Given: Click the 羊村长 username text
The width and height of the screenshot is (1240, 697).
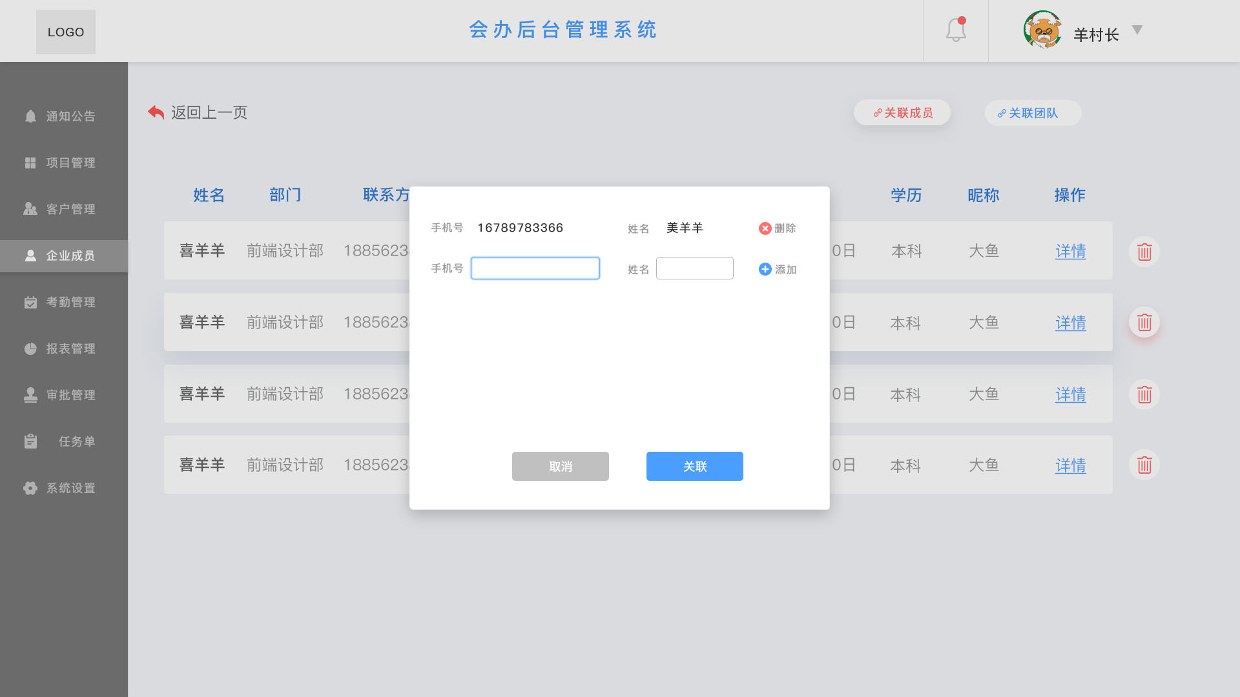Looking at the screenshot, I should (1096, 35).
